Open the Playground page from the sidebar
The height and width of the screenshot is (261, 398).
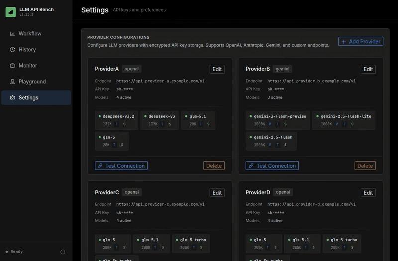(x=36, y=82)
